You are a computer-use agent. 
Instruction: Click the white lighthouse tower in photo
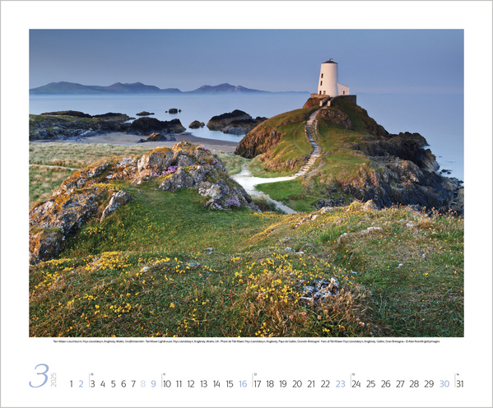pos(328,77)
